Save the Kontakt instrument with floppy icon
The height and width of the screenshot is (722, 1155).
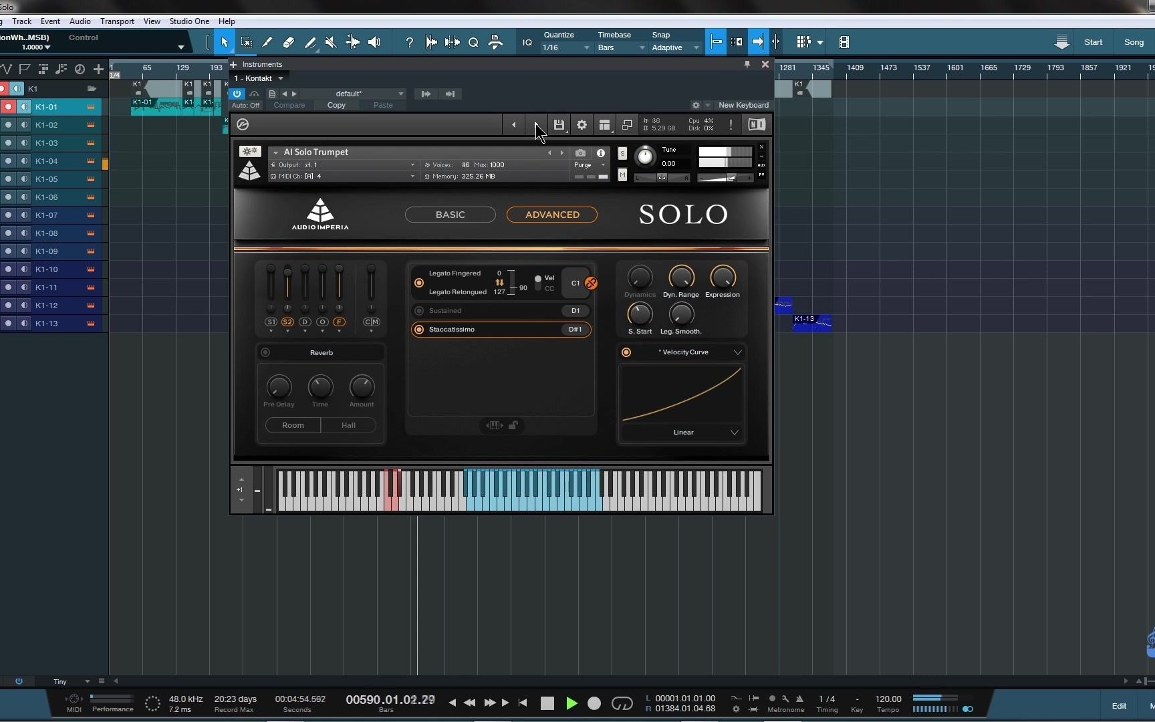559,124
